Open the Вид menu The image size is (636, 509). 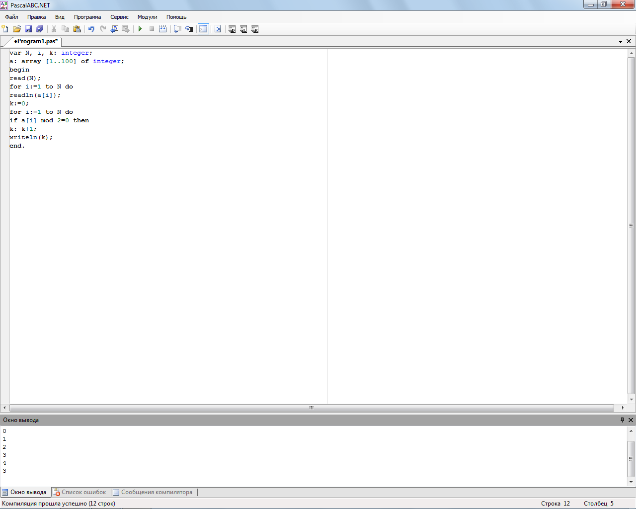[60, 17]
